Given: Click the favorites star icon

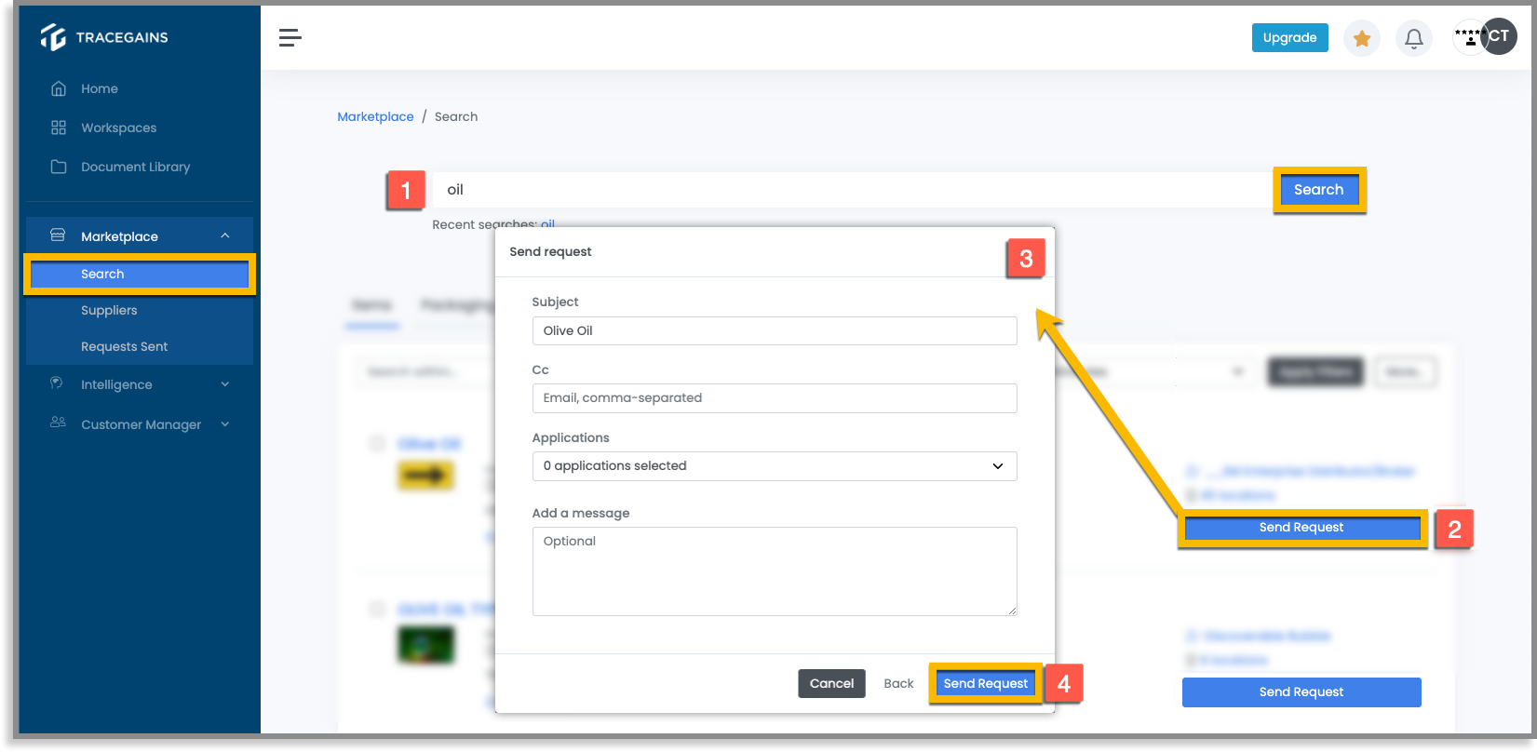Looking at the screenshot, I should (x=1362, y=38).
